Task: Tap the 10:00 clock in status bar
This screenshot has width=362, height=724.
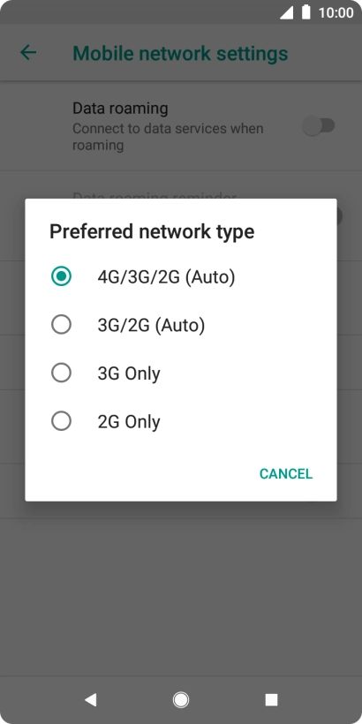Action: pos(336,13)
